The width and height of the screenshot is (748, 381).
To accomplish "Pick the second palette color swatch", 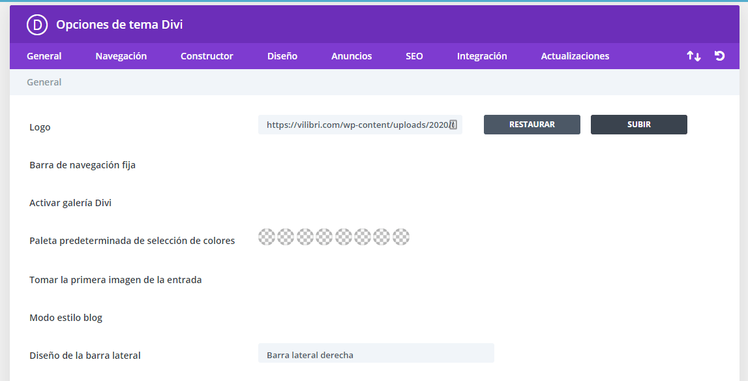I will pos(286,237).
